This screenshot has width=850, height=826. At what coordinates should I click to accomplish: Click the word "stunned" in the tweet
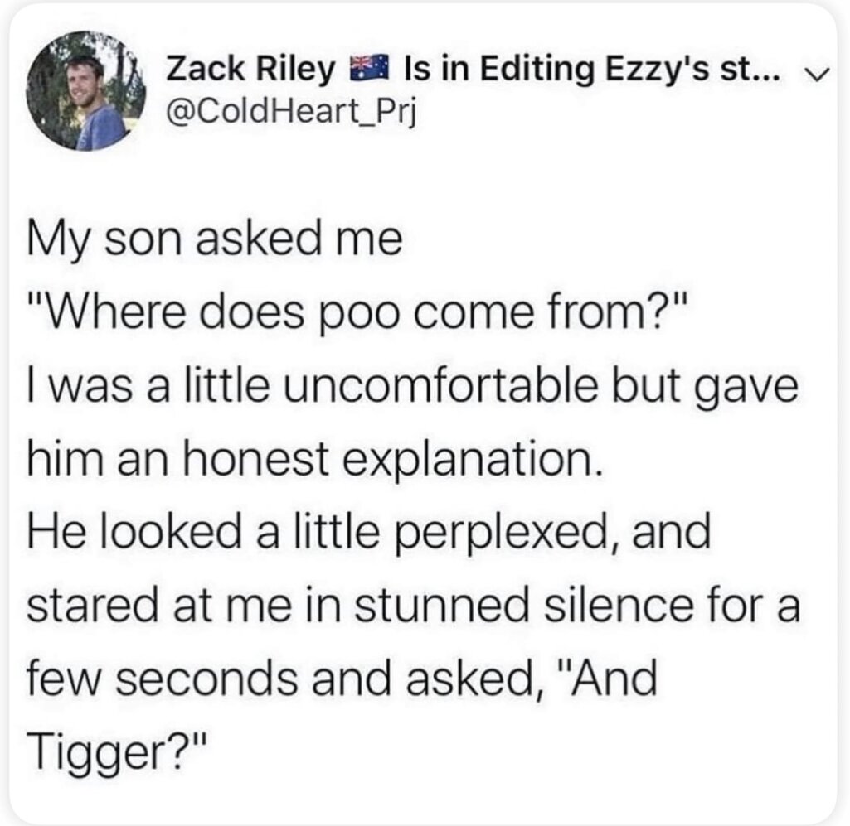[441, 606]
